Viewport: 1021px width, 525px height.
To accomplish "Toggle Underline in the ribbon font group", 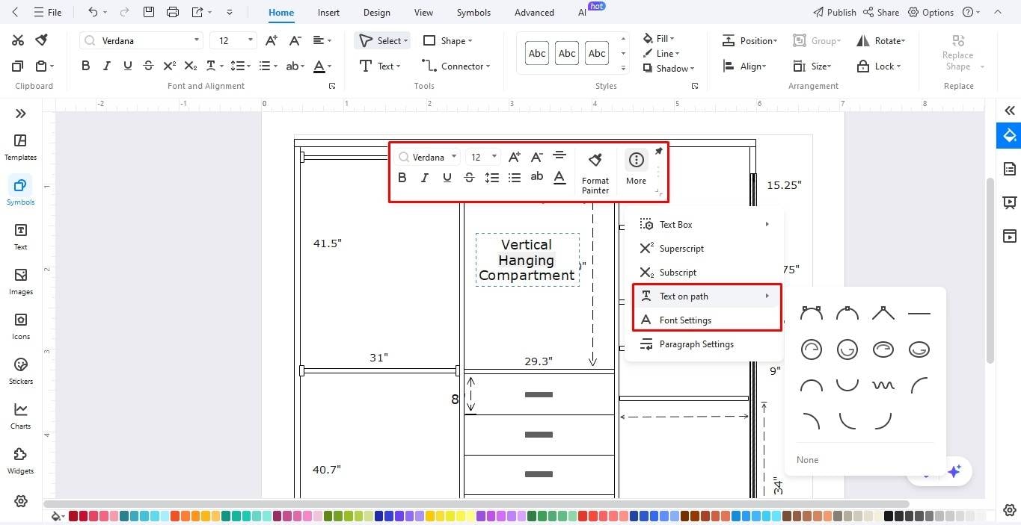I will (127, 66).
